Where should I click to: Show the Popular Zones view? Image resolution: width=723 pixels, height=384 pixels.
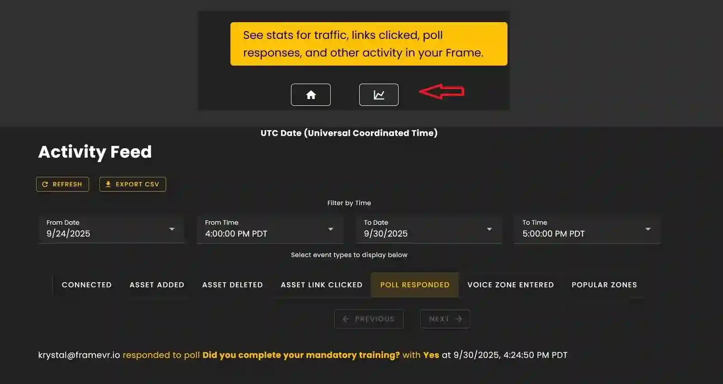(x=604, y=285)
